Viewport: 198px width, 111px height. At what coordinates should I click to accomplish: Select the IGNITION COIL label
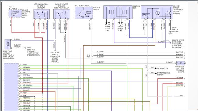point(136,7)
